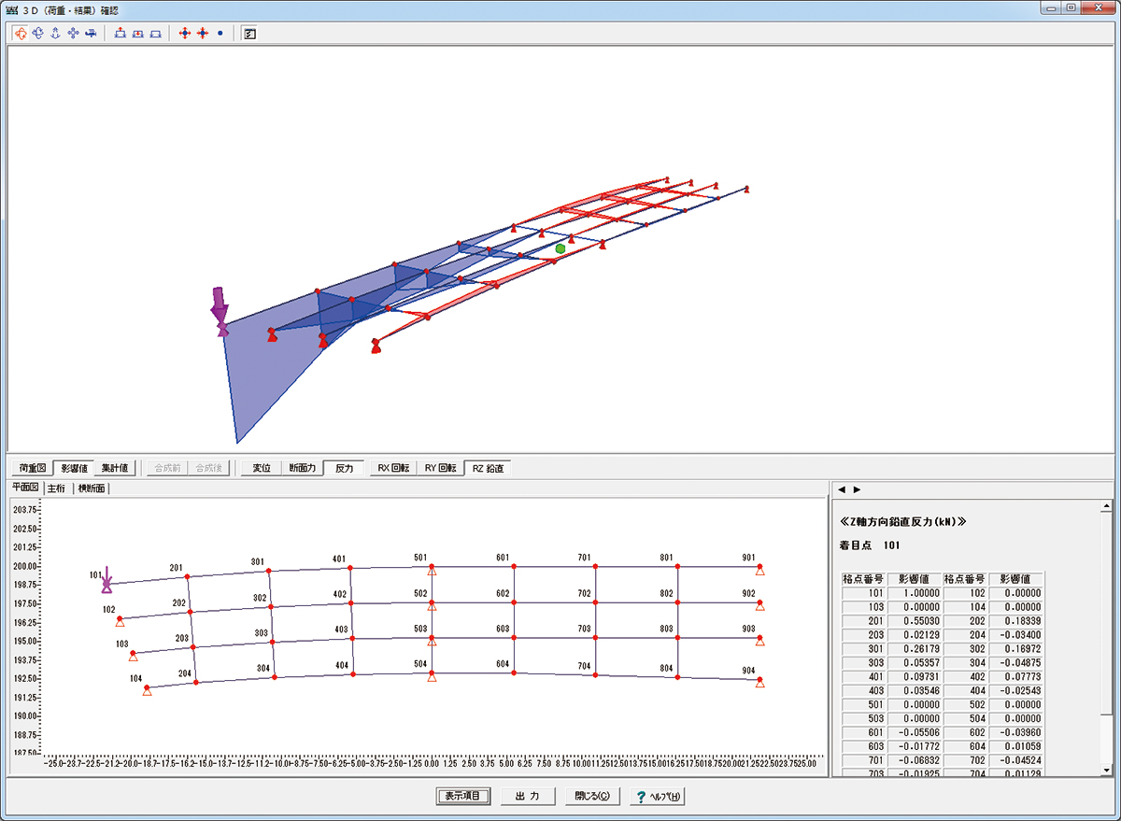Click the shrink-inward red arrows icon
Image resolution: width=1121 pixels, height=821 pixels.
click(x=202, y=33)
